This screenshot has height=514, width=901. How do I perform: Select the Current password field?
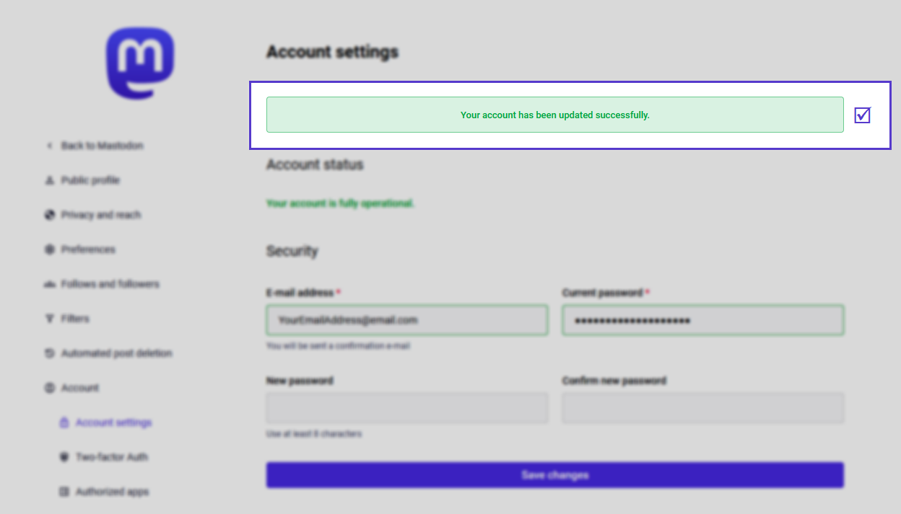coord(703,319)
